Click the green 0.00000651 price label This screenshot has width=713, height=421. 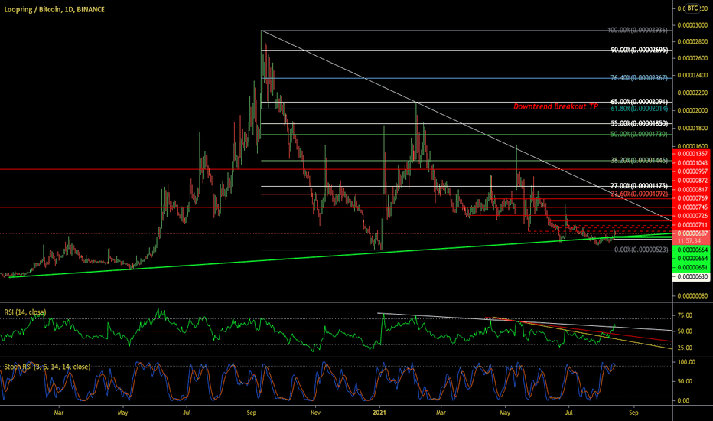692,268
